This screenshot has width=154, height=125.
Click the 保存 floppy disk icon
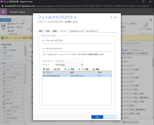pos(3,25)
